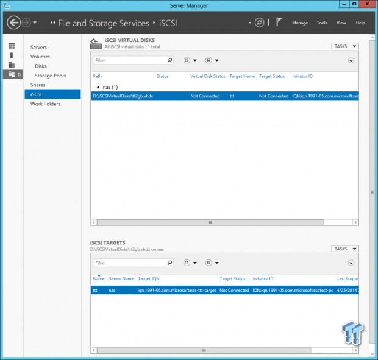Open the Help menu
The image size is (378, 360).
pyautogui.click(x=360, y=23)
